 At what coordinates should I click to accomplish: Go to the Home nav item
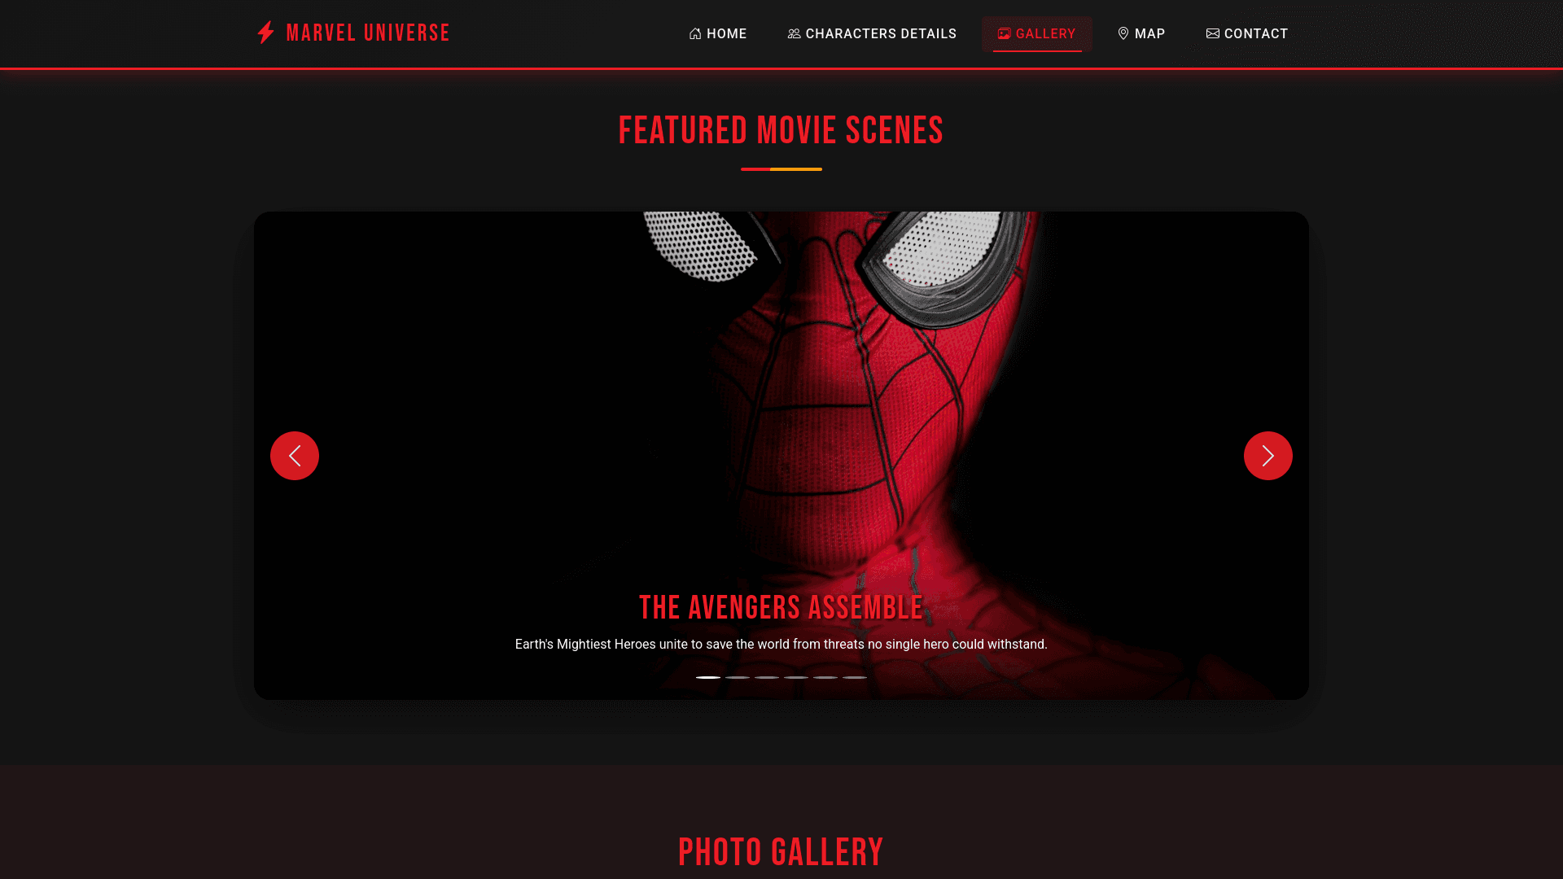point(718,33)
